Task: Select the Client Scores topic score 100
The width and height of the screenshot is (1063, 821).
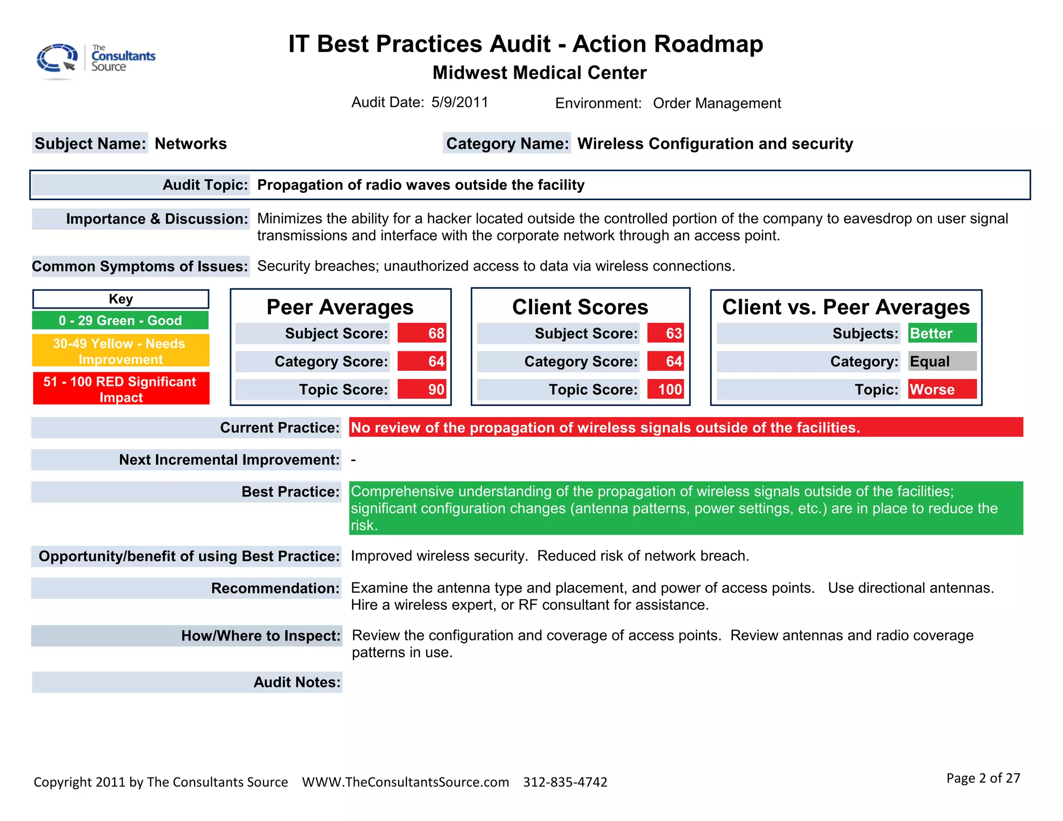Action: (665, 389)
